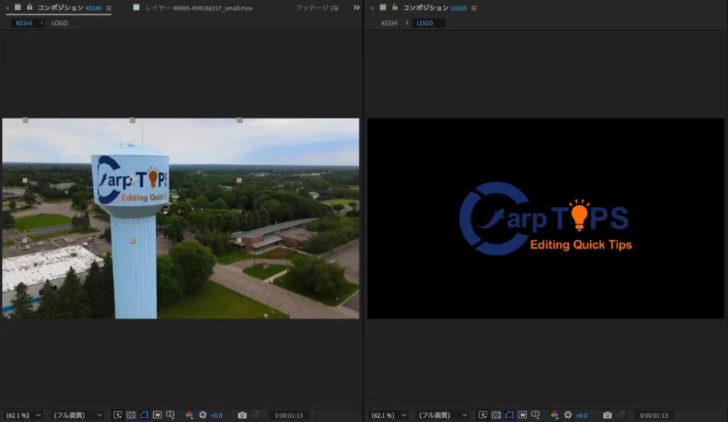Click the layer tab color swatch

(136, 7)
